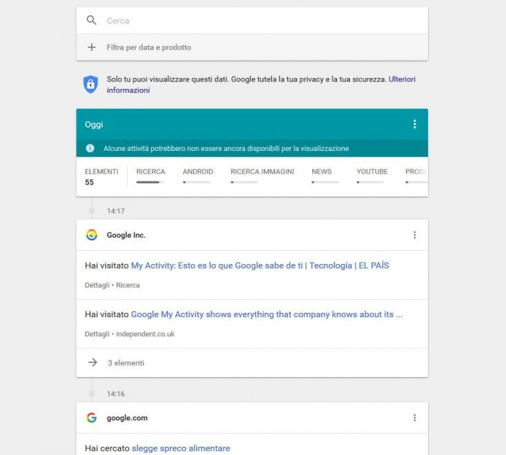Click the 14:16 timestamp

click(115, 394)
